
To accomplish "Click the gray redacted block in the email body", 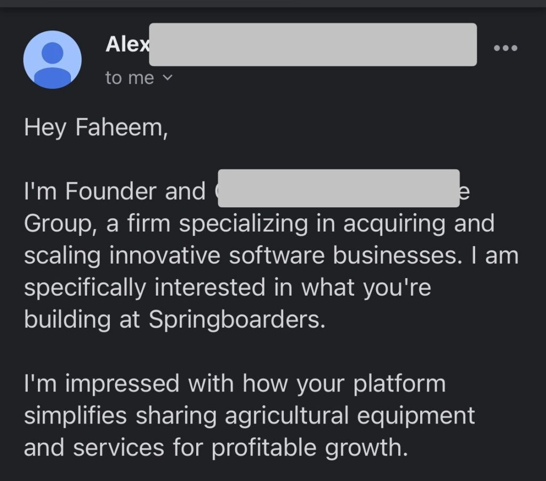I will coord(339,188).
